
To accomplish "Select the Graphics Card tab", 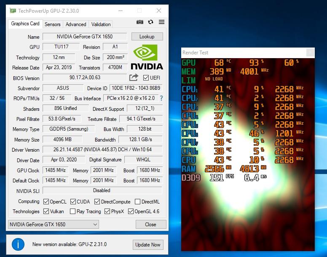I will click(x=25, y=24).
